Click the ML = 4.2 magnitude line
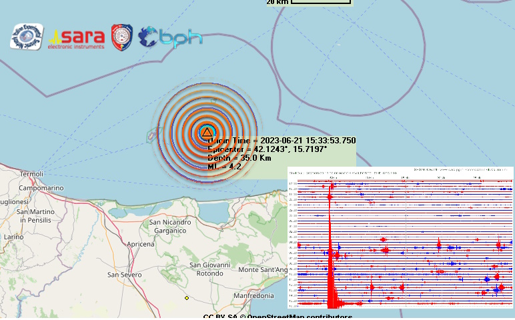 [225, 167]
